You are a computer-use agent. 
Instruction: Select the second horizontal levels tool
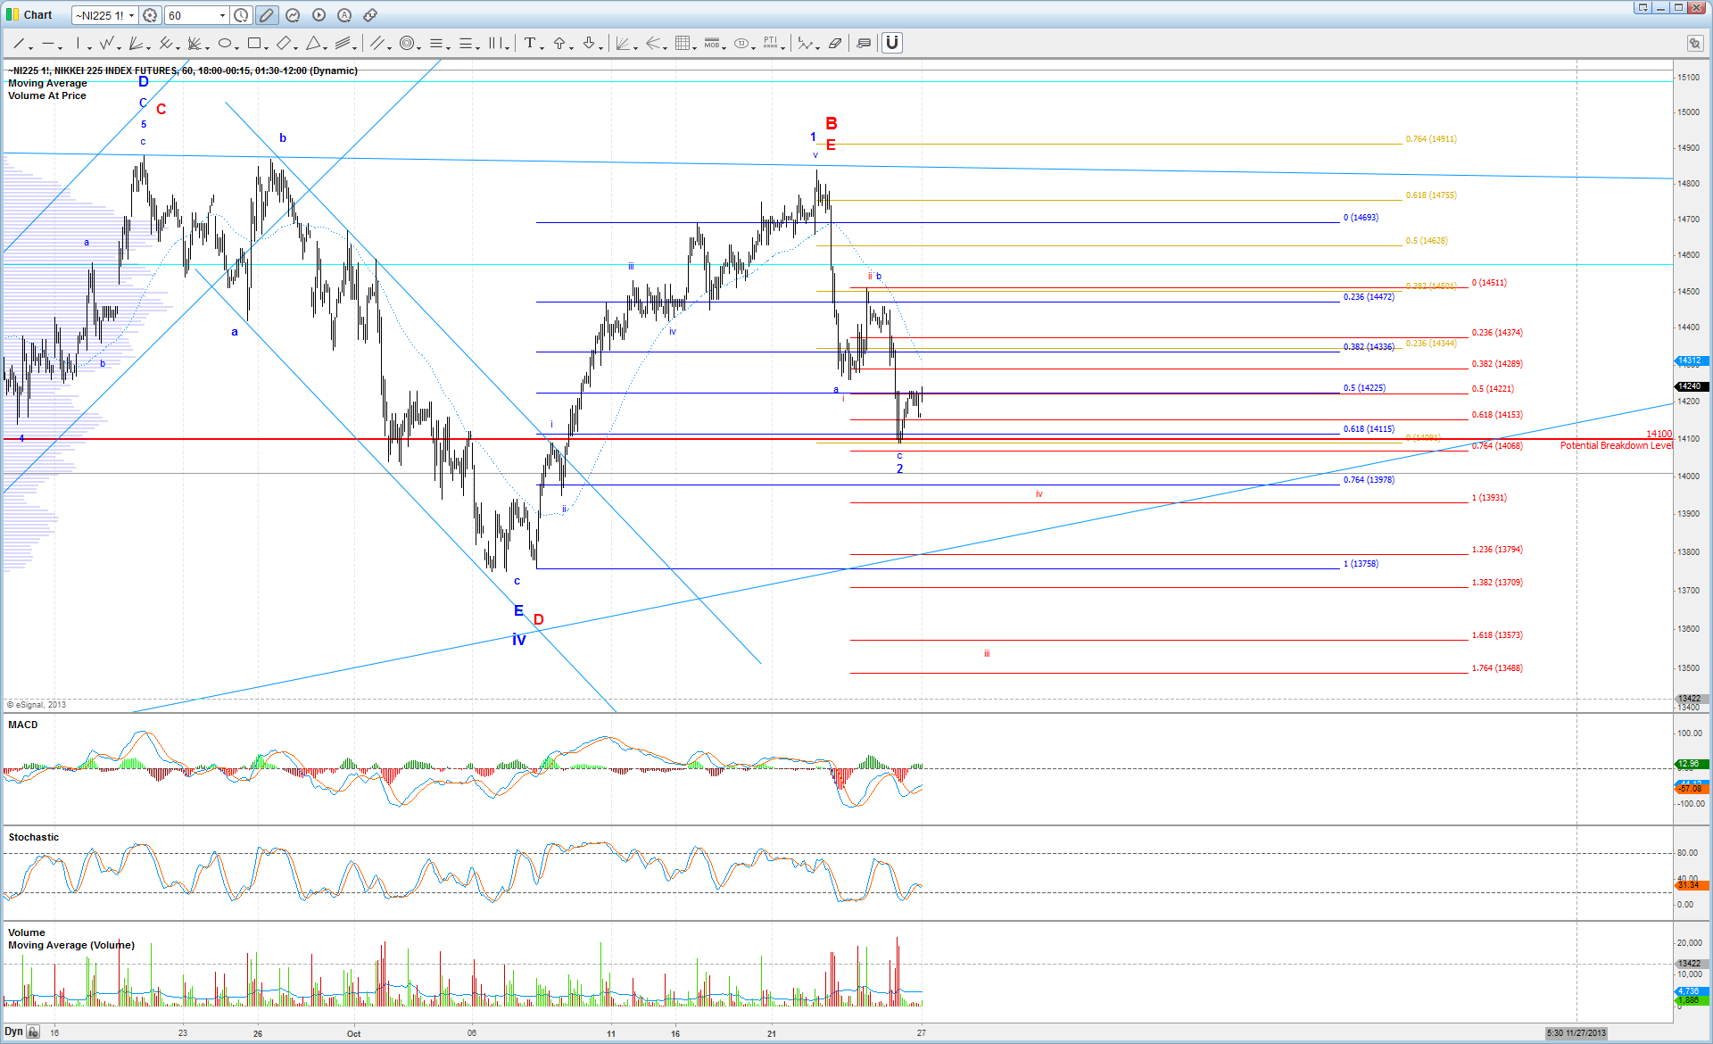point(466,43)
